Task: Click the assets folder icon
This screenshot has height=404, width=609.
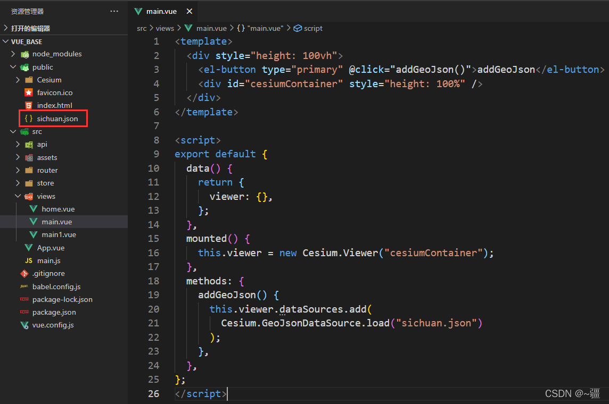Action: [29, 157]
